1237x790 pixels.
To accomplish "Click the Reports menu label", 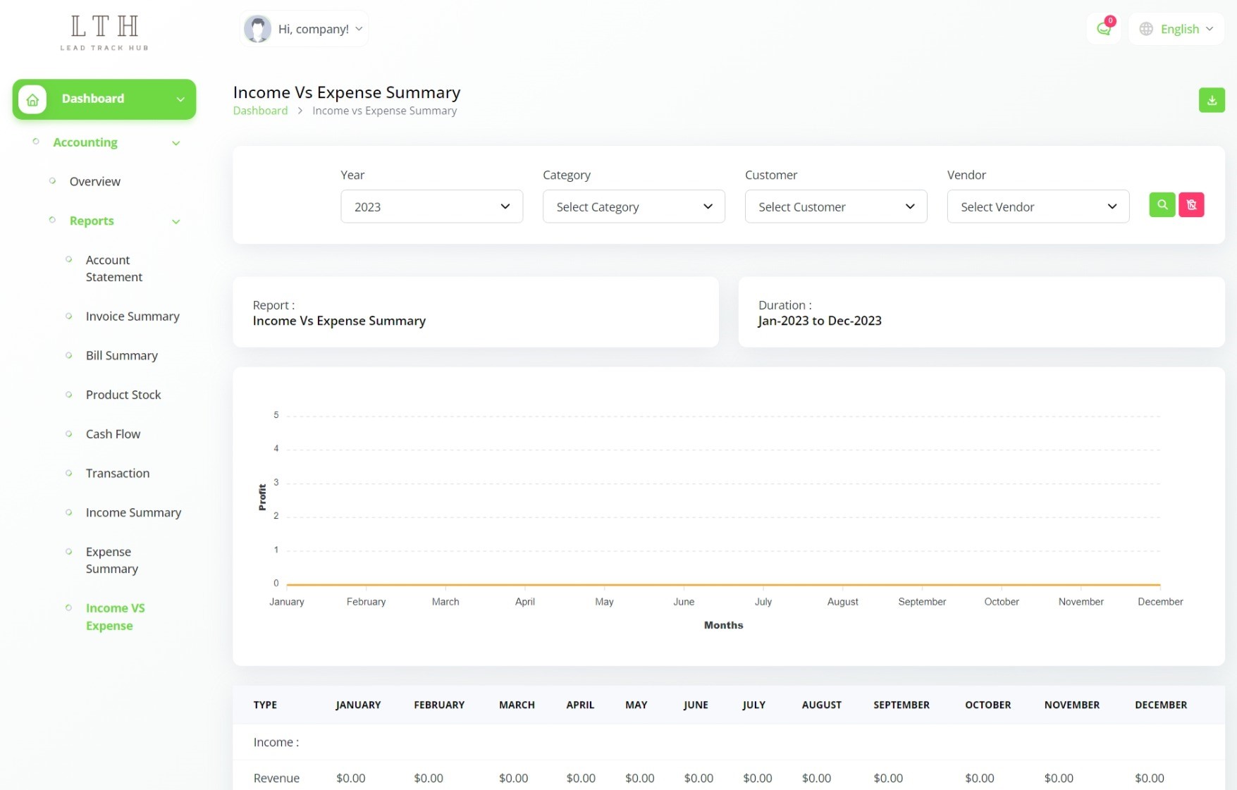I will 92,221.
